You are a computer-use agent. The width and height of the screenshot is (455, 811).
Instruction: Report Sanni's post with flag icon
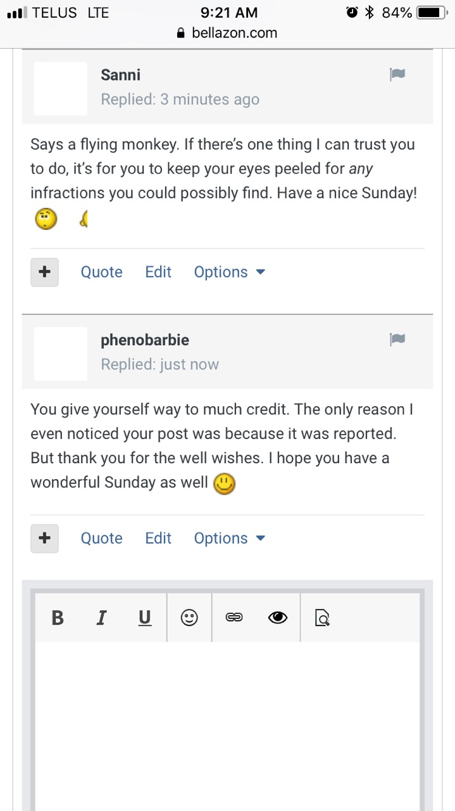point(397,75)
